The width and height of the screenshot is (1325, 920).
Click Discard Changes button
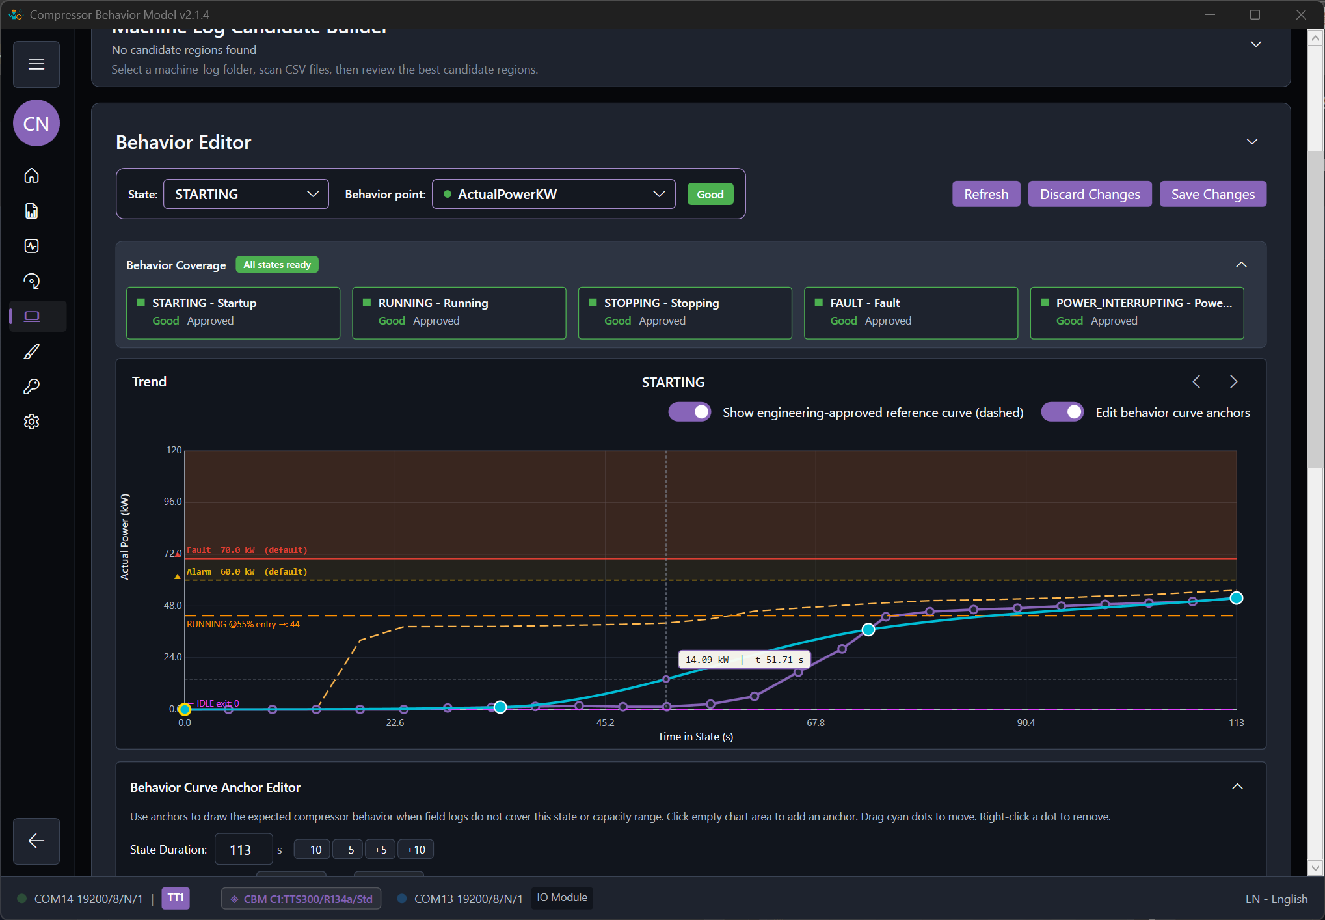[1090, 194]
